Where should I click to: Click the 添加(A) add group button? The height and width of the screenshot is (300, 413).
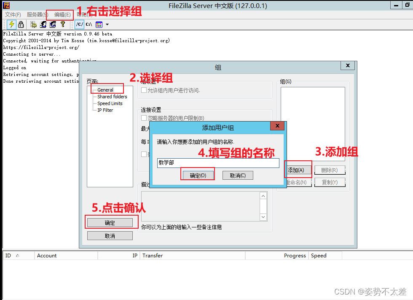[298, 170]
